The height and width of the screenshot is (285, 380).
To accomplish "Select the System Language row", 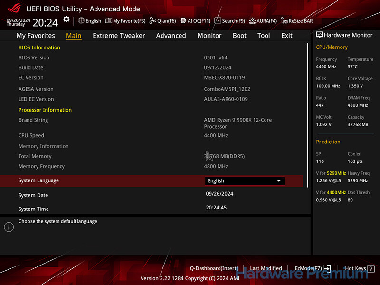I will (x=151, y=181).
